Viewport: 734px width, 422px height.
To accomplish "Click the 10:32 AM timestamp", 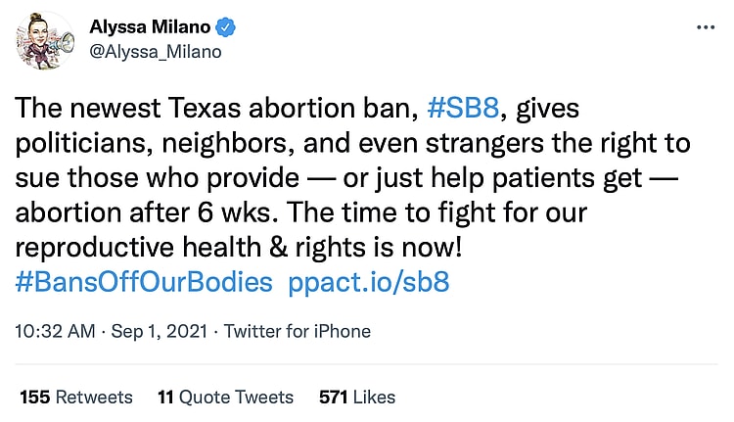I will pyautogui.click(x=55, y=331).
